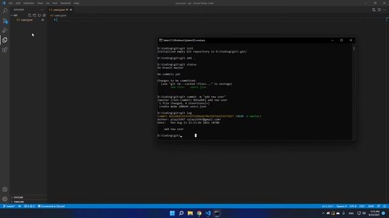Open File Explorer from taskbar
This screenshot has width=389, height=218.
190,213
